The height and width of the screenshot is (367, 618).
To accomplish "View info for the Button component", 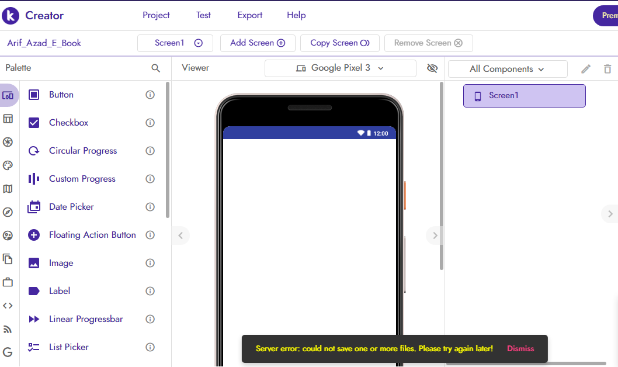I will coord(150,94).
